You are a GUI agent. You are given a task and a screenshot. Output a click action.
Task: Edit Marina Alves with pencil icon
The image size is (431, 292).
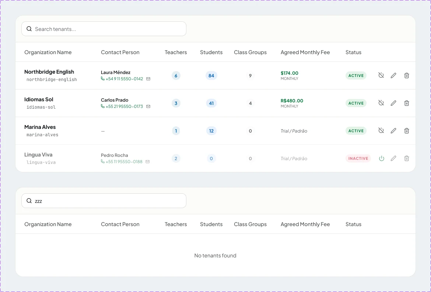(393, 130)
